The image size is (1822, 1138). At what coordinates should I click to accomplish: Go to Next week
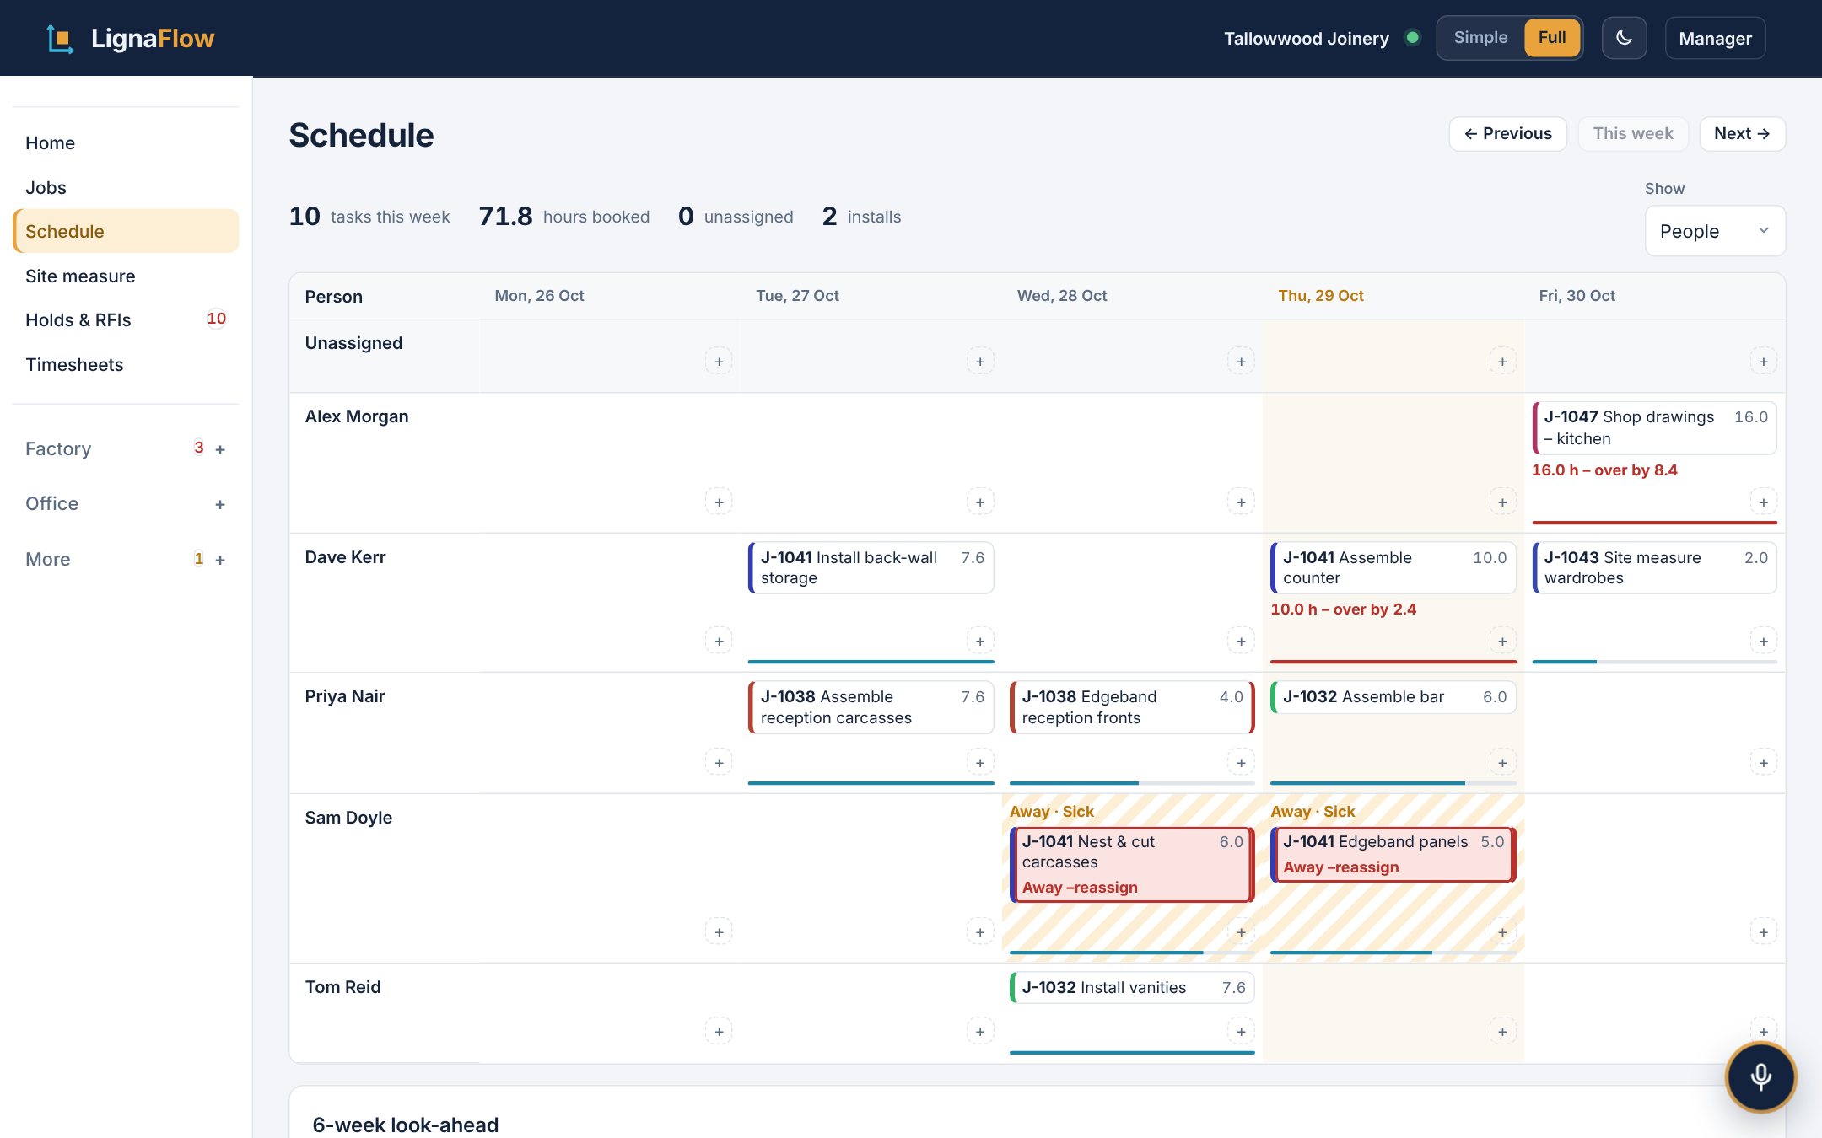(x=1742, y=134)
